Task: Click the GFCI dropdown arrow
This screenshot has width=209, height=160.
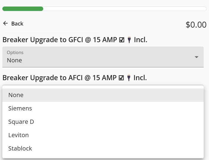Action: click(x=196, y=57)
